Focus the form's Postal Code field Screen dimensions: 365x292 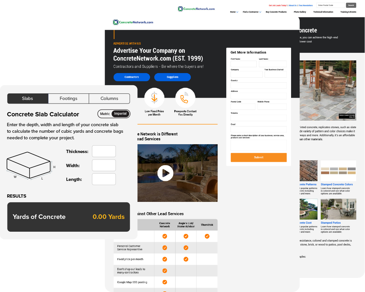click(x=243, y=107)
